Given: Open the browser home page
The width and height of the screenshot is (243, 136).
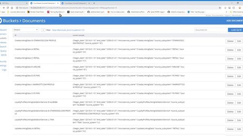Looking at the screenshot, I should [12, 8].
